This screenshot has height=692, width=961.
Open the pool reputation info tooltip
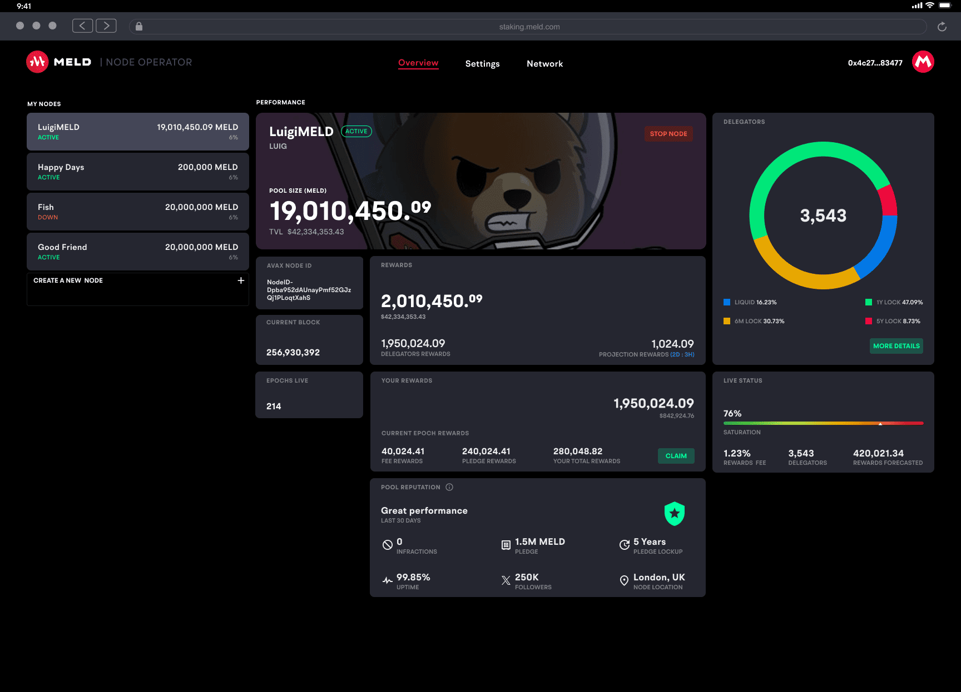449,487
